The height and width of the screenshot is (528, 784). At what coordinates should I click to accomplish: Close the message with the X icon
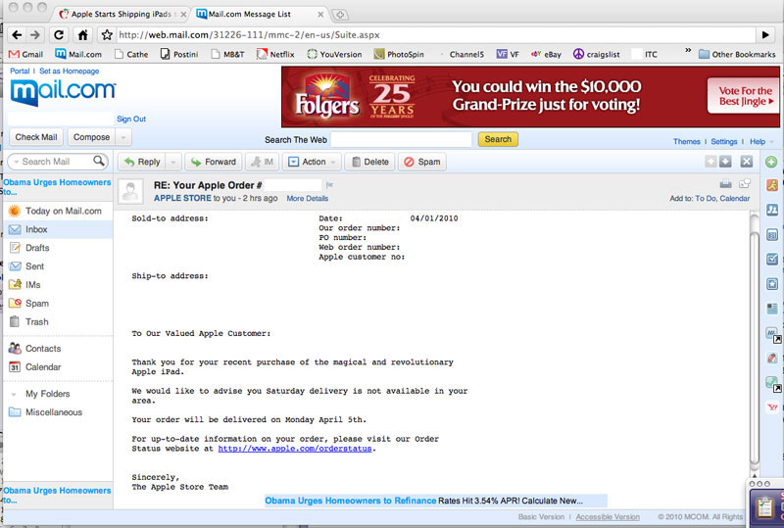tap(747, 162)
